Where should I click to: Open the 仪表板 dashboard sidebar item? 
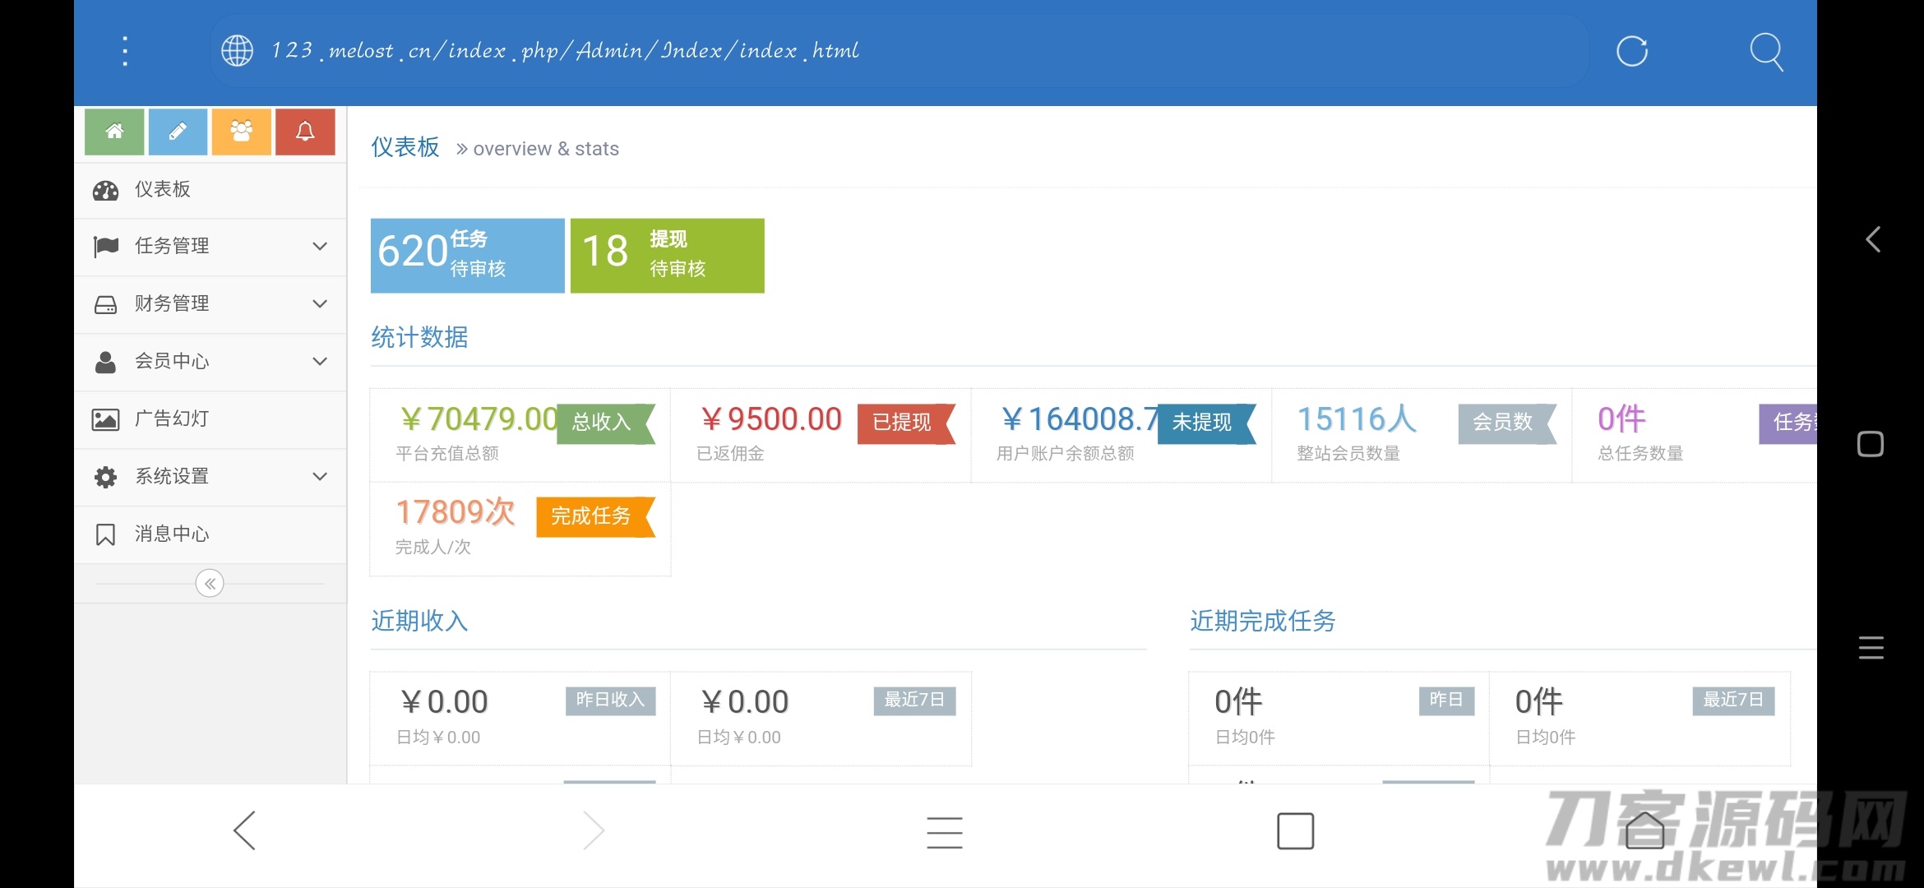click(x=162, y=189)
